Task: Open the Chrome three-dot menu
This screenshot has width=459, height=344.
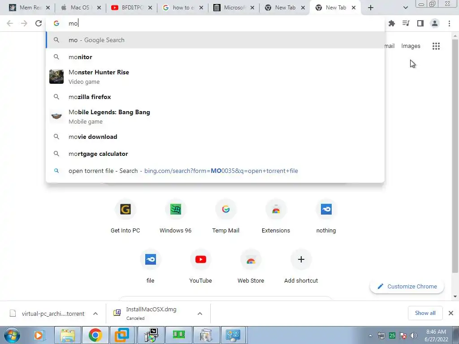Action: tap(449, 23)
